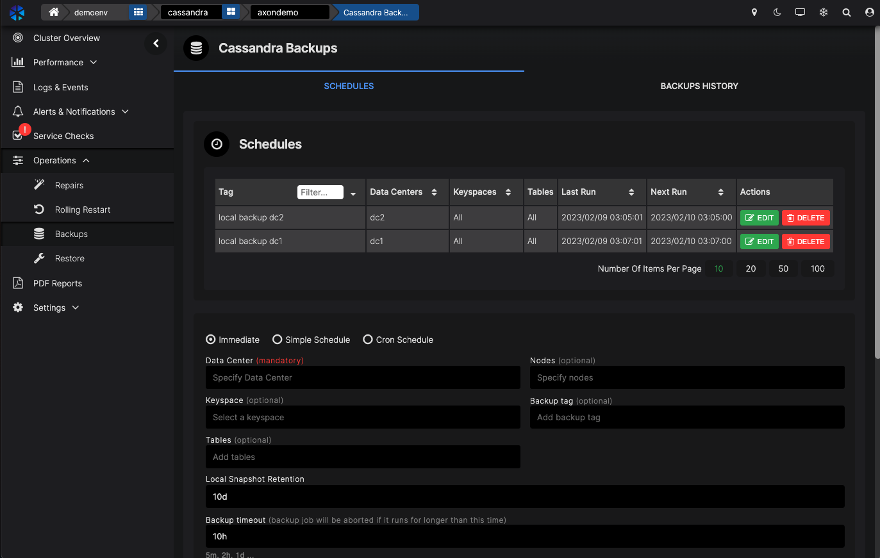This screenshot has height=558, width=880.
Task: Sort by Keyspaces column arrows
Action: pos(508,192)
